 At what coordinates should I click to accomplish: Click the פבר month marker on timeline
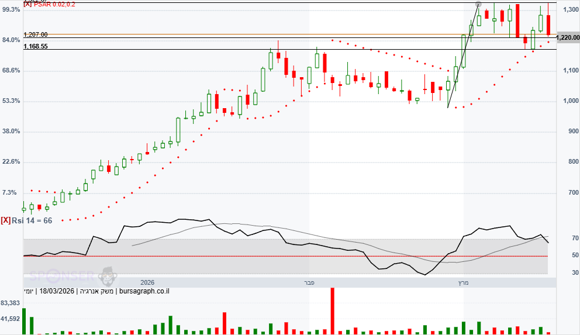[309, 283]
